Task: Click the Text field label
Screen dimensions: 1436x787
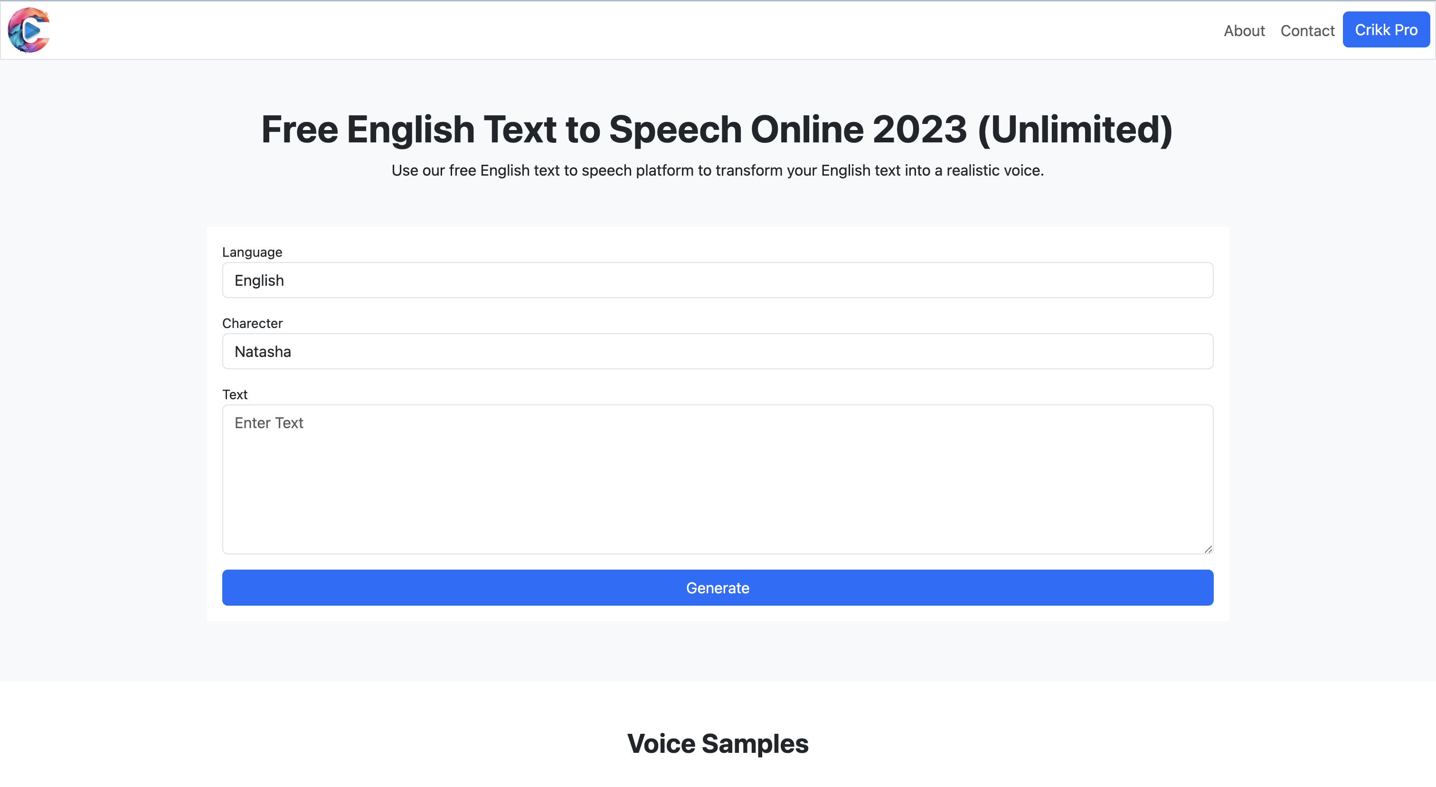Action: point(235,394)
